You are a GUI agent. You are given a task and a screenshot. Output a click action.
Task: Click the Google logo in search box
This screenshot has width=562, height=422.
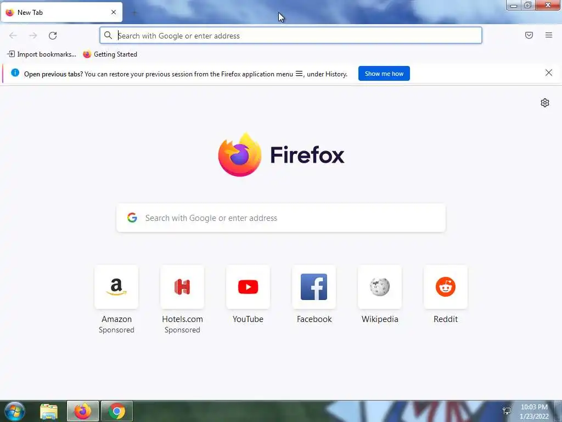click(132, 218)
